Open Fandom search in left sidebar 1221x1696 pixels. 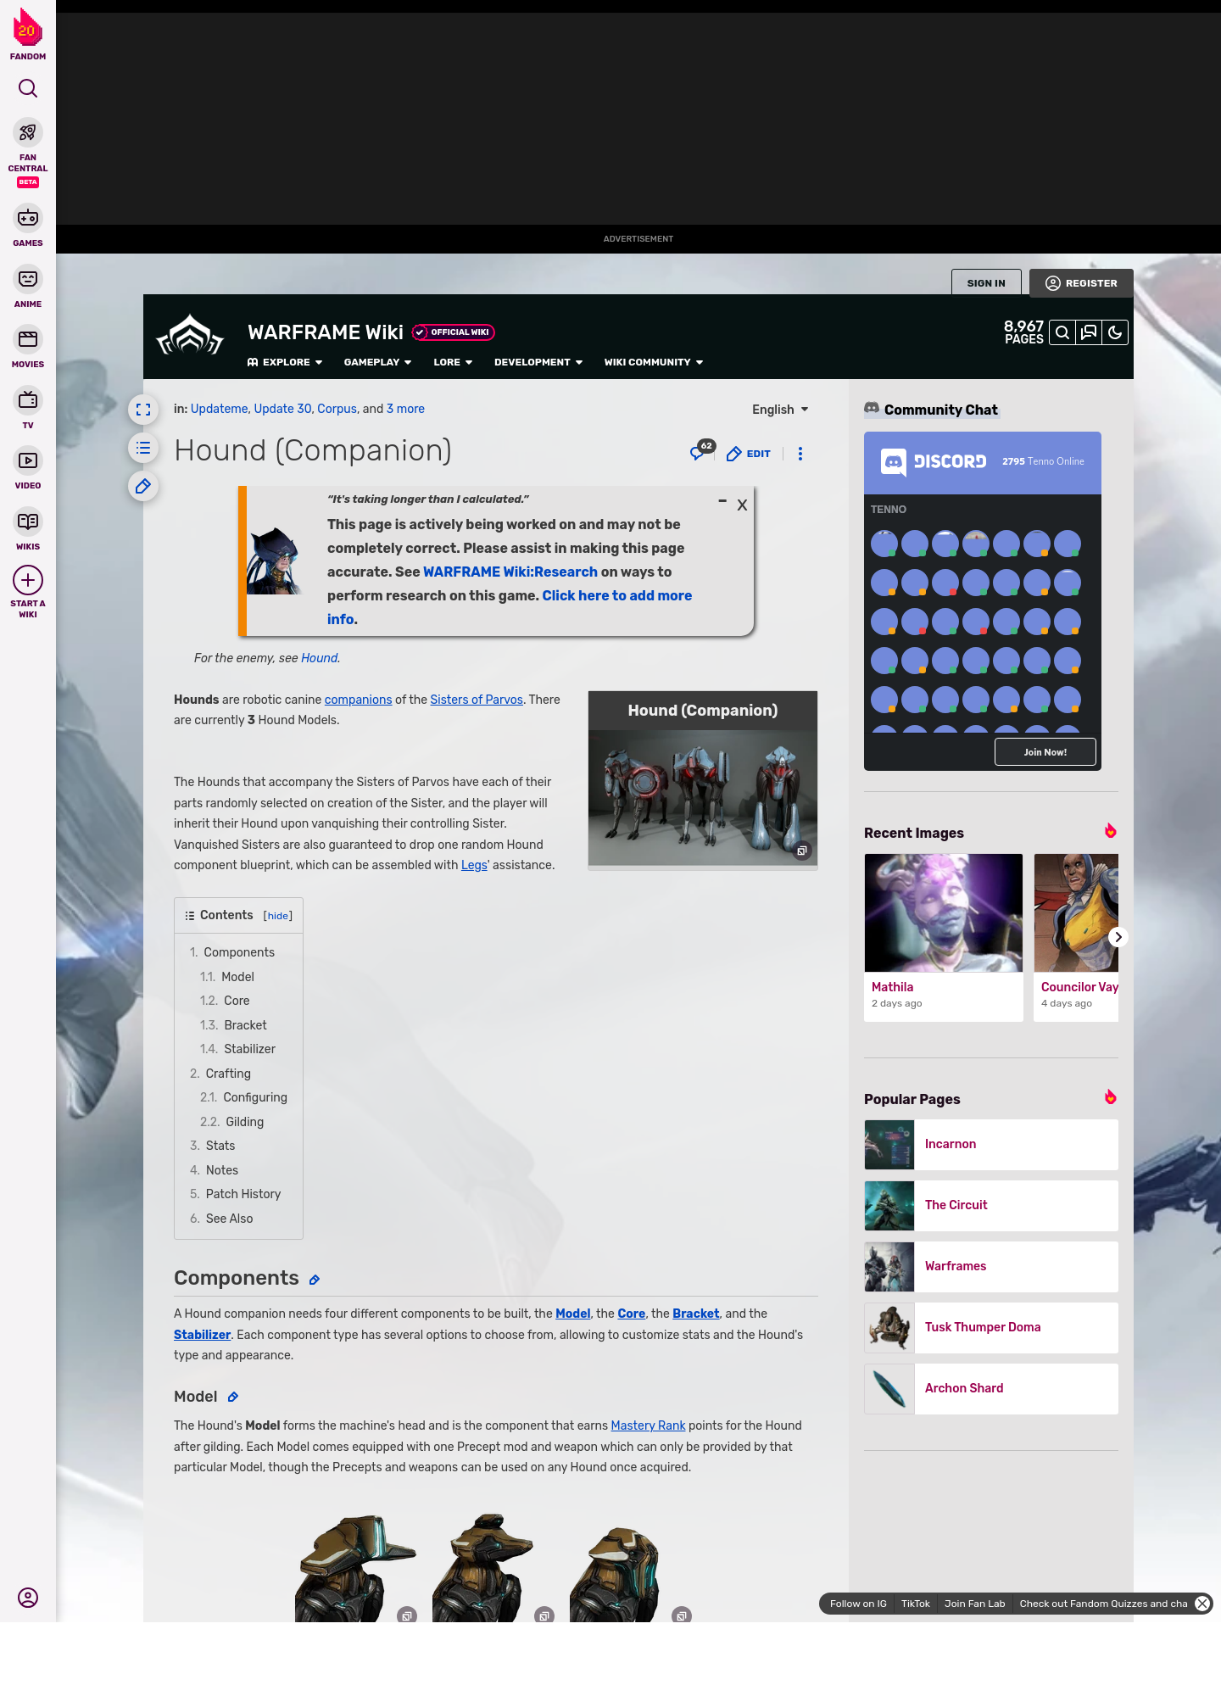coord(28,88)
